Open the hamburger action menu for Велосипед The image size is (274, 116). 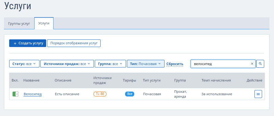pos(258,94)
